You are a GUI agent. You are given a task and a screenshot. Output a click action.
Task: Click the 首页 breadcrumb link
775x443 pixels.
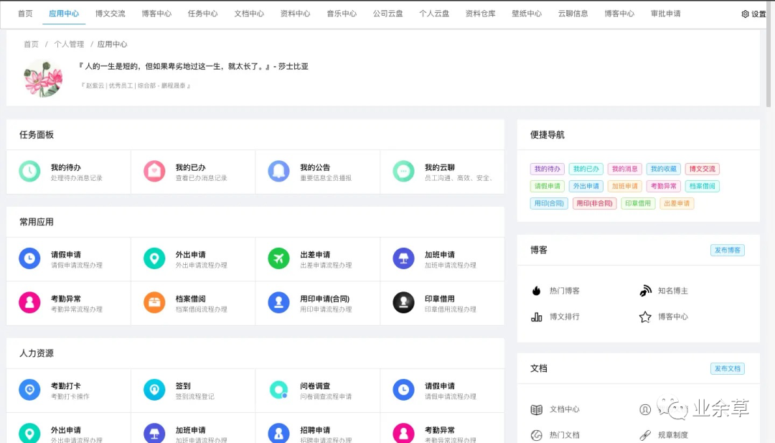pos(31,45)
